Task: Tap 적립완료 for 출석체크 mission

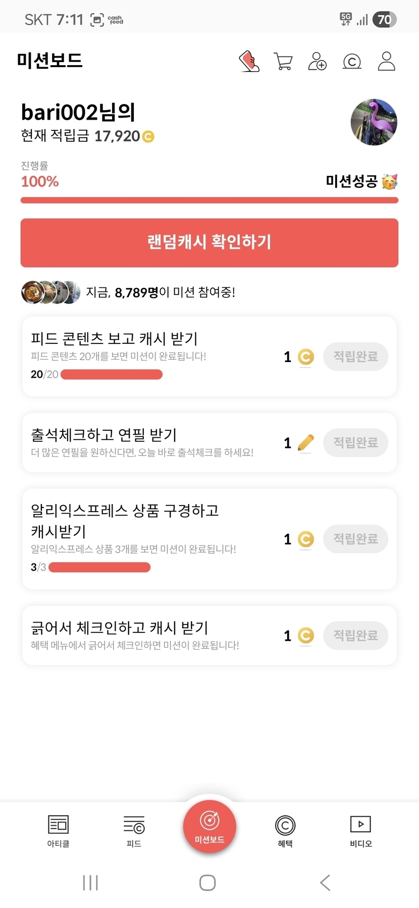Action: [x=355, y=443]
